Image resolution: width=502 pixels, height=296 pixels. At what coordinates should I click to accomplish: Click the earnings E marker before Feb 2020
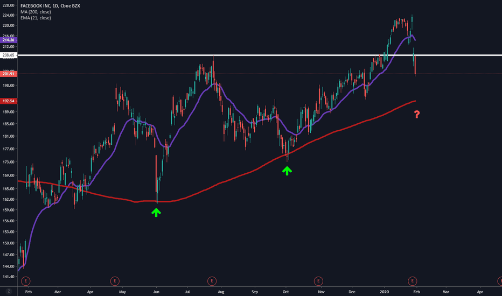(x=413, y=281)
